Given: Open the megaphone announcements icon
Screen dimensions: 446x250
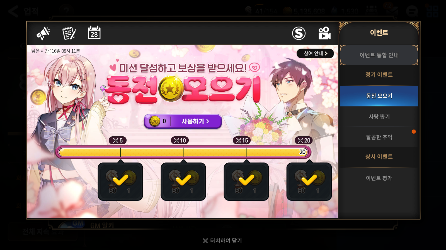Looking at the screenshot, I should point(43,33).
